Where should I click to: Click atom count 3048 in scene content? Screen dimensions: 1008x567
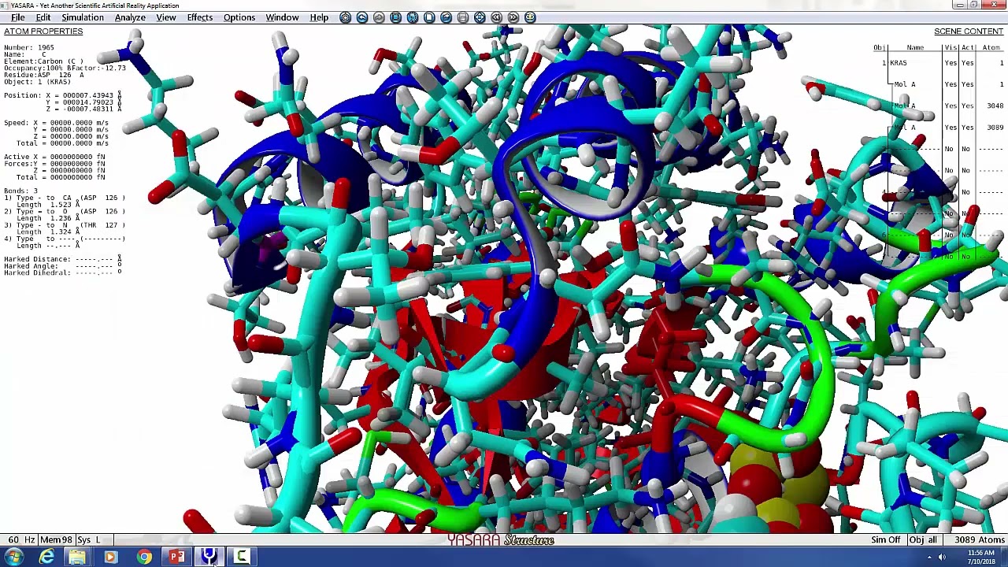[995, 106]
